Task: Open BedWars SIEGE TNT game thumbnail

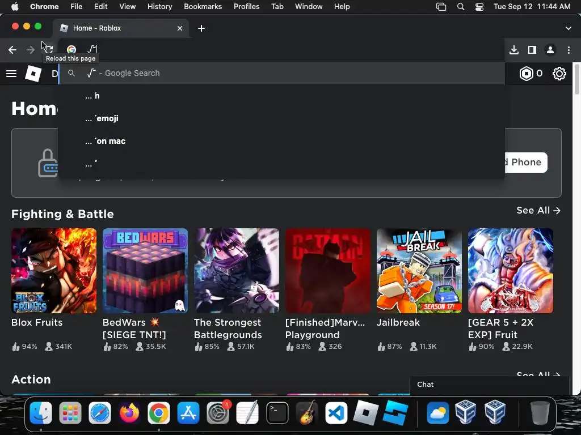Action: click(145, 271)
